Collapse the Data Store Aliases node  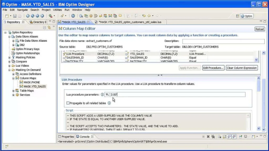[x=9, y=37]
